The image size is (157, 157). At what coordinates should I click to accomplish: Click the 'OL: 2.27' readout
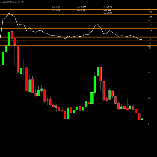[107, 13]
